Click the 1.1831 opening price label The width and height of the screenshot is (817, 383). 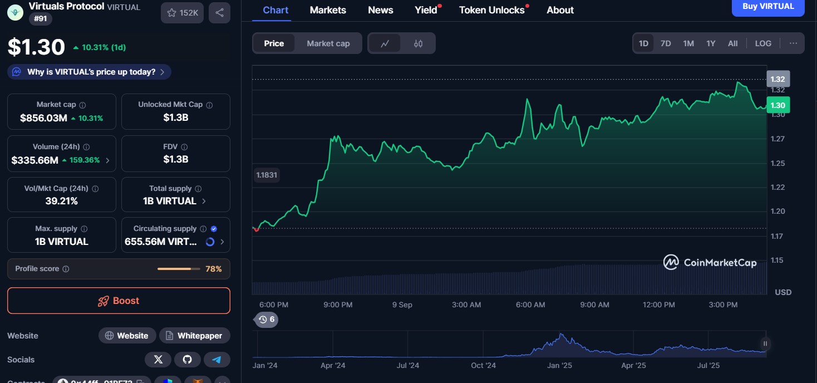[x=267, y=175]
